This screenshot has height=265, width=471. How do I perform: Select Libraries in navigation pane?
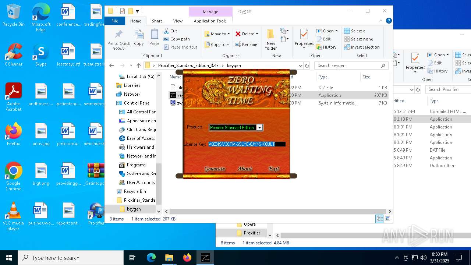pos(132,85)
